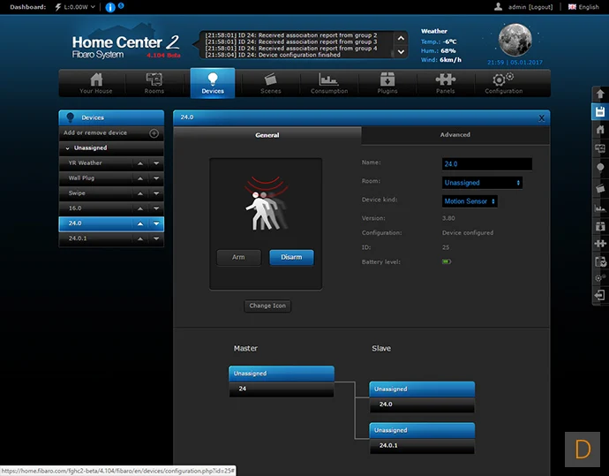Click the Logout link

[540, 7]
